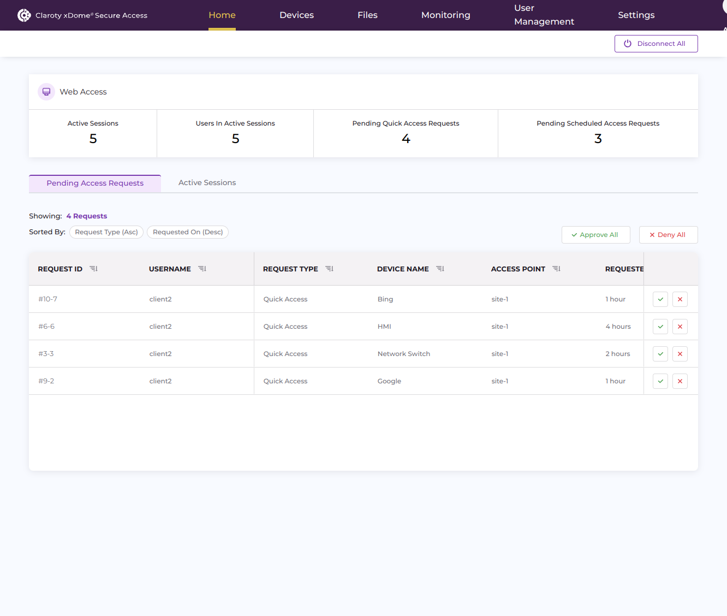
Task: Click the Approve All button
Action: tap(595, 235)
